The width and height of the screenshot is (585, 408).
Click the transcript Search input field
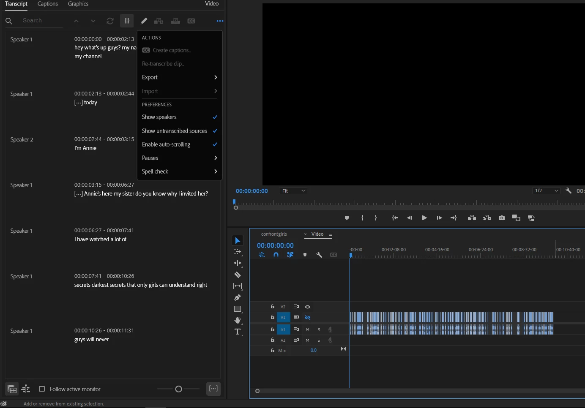(x=41, y=21)
